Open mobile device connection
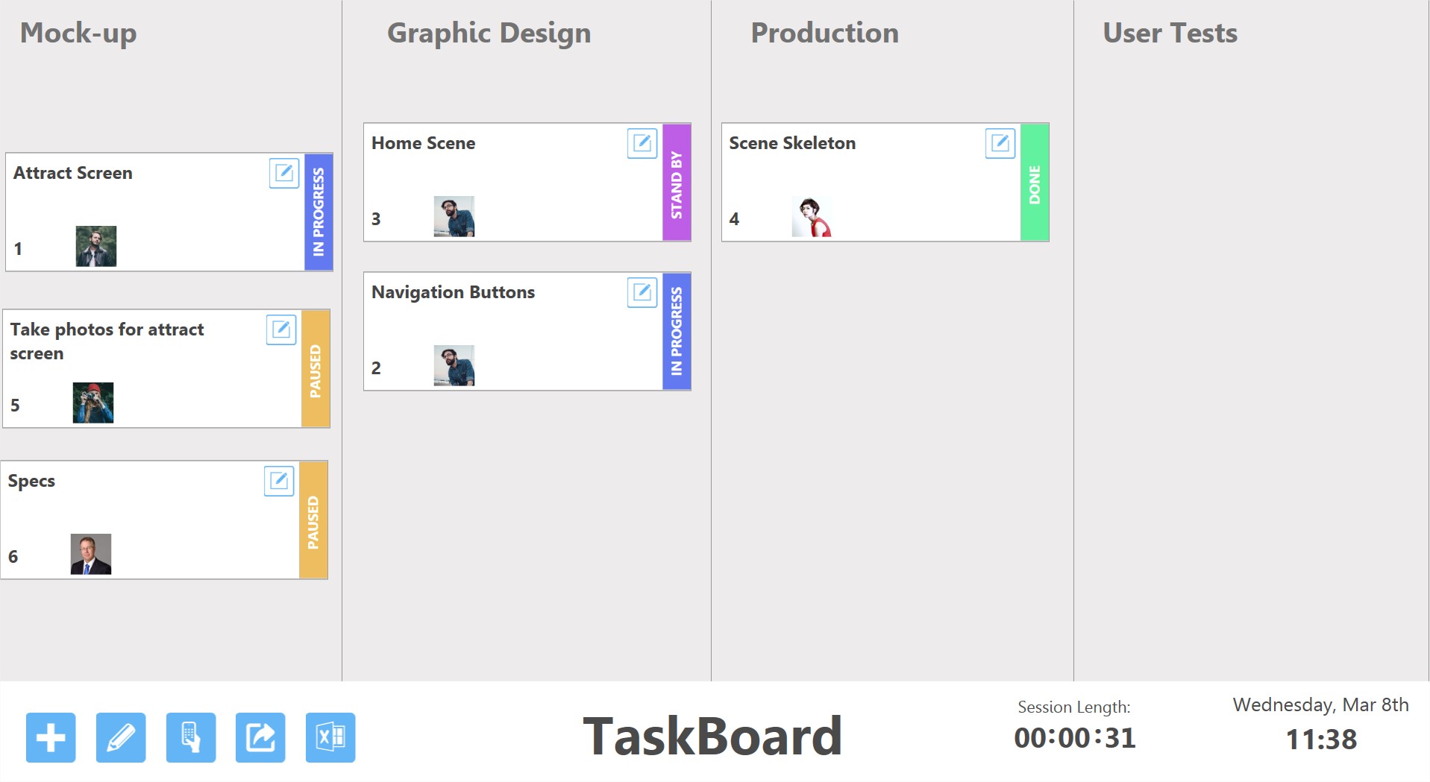1430x782 pixels. pos(191,738)
